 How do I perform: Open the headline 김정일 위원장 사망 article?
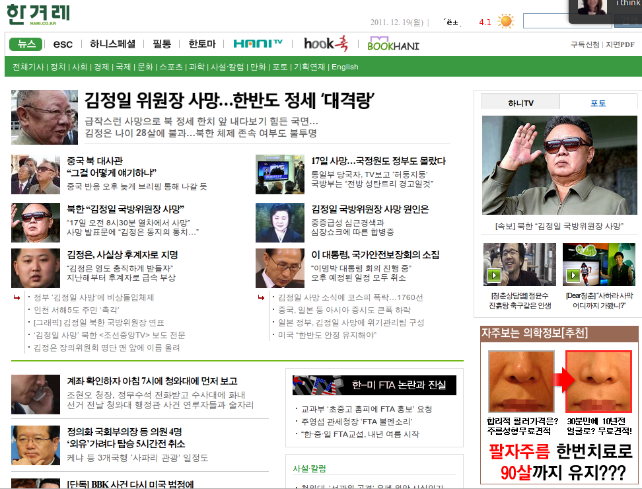230,100
